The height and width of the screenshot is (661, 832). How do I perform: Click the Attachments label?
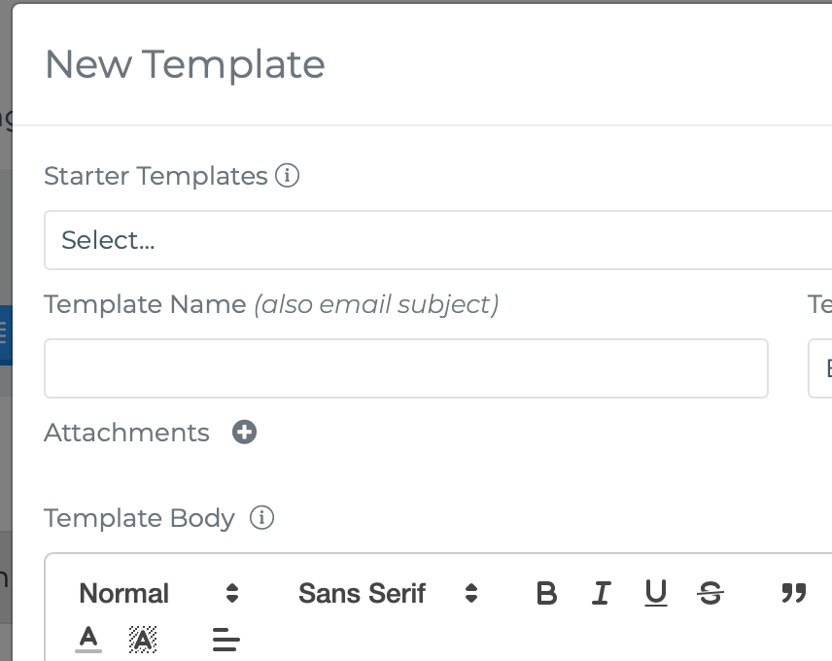[x=126, y=433]
